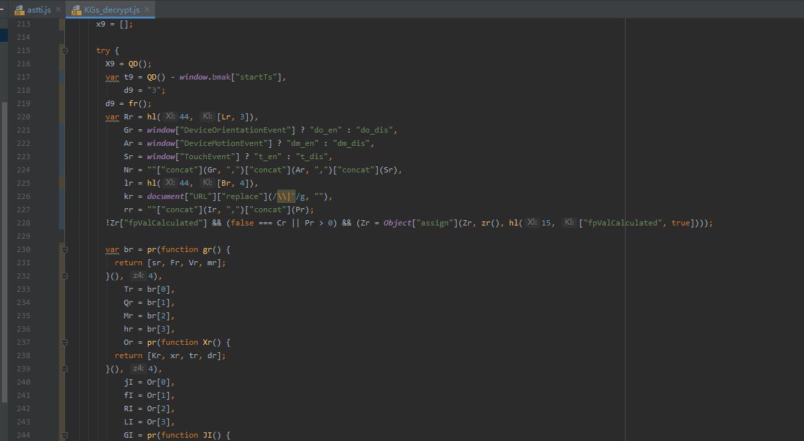
Task: Click 'QD()' call on line 216
Action: pos(138,64)
